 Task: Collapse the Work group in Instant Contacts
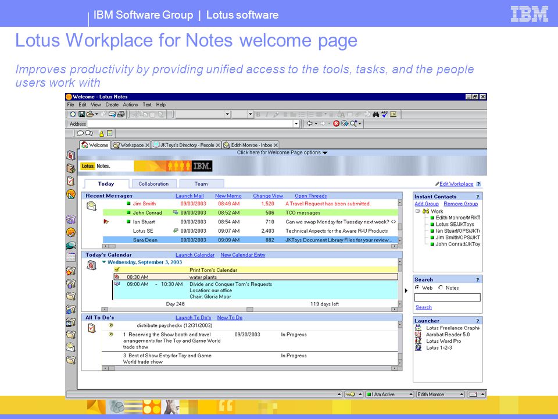point(418,211)
